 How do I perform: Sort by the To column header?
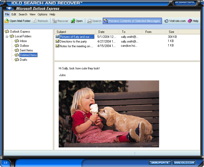pyautogui.click(x=131, y=32)
